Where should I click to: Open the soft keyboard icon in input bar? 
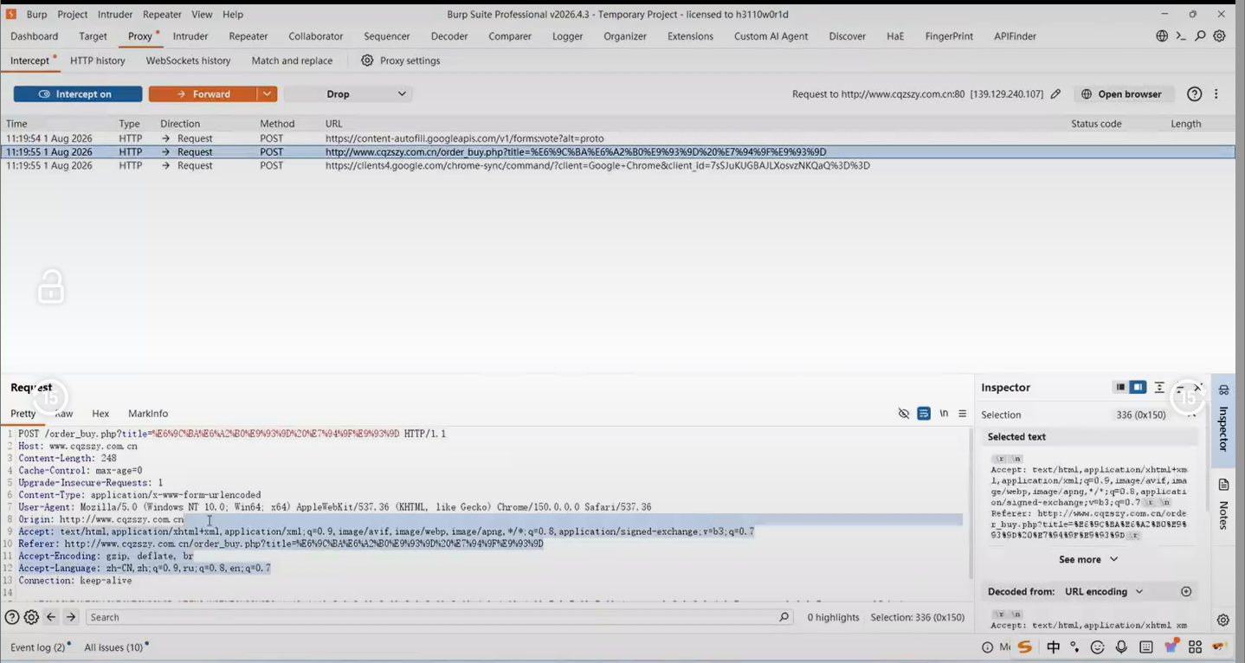pos(1146,647)
